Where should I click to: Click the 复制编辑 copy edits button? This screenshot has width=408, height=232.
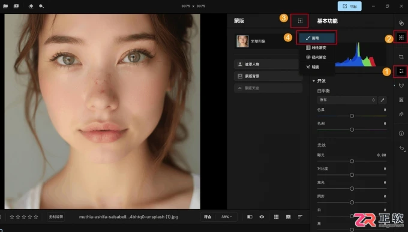click(56, 217)
